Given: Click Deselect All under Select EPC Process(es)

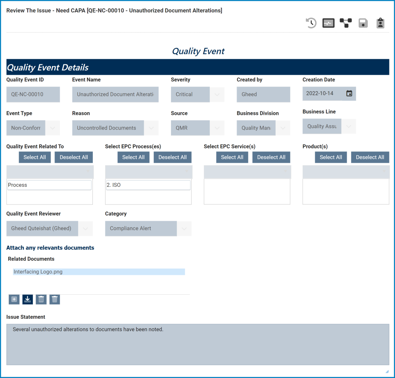Looking at the screenshot, I should pos(173,157).
